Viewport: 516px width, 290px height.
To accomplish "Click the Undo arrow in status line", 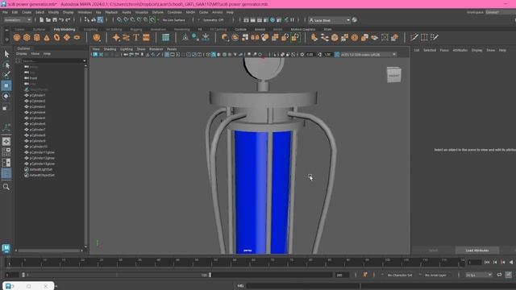I will 61,20.
